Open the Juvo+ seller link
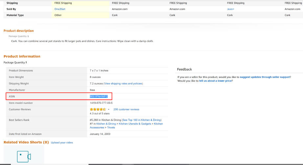This screenshot has height=165, width=303. (230, 9)
